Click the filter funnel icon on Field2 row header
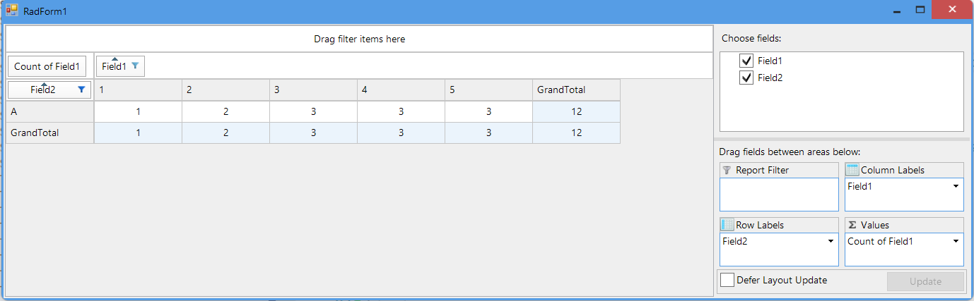Viewport: 974px width, 301px height. coord(81,90)
